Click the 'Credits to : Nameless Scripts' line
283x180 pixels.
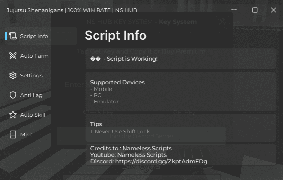click(x=131, y=148)
